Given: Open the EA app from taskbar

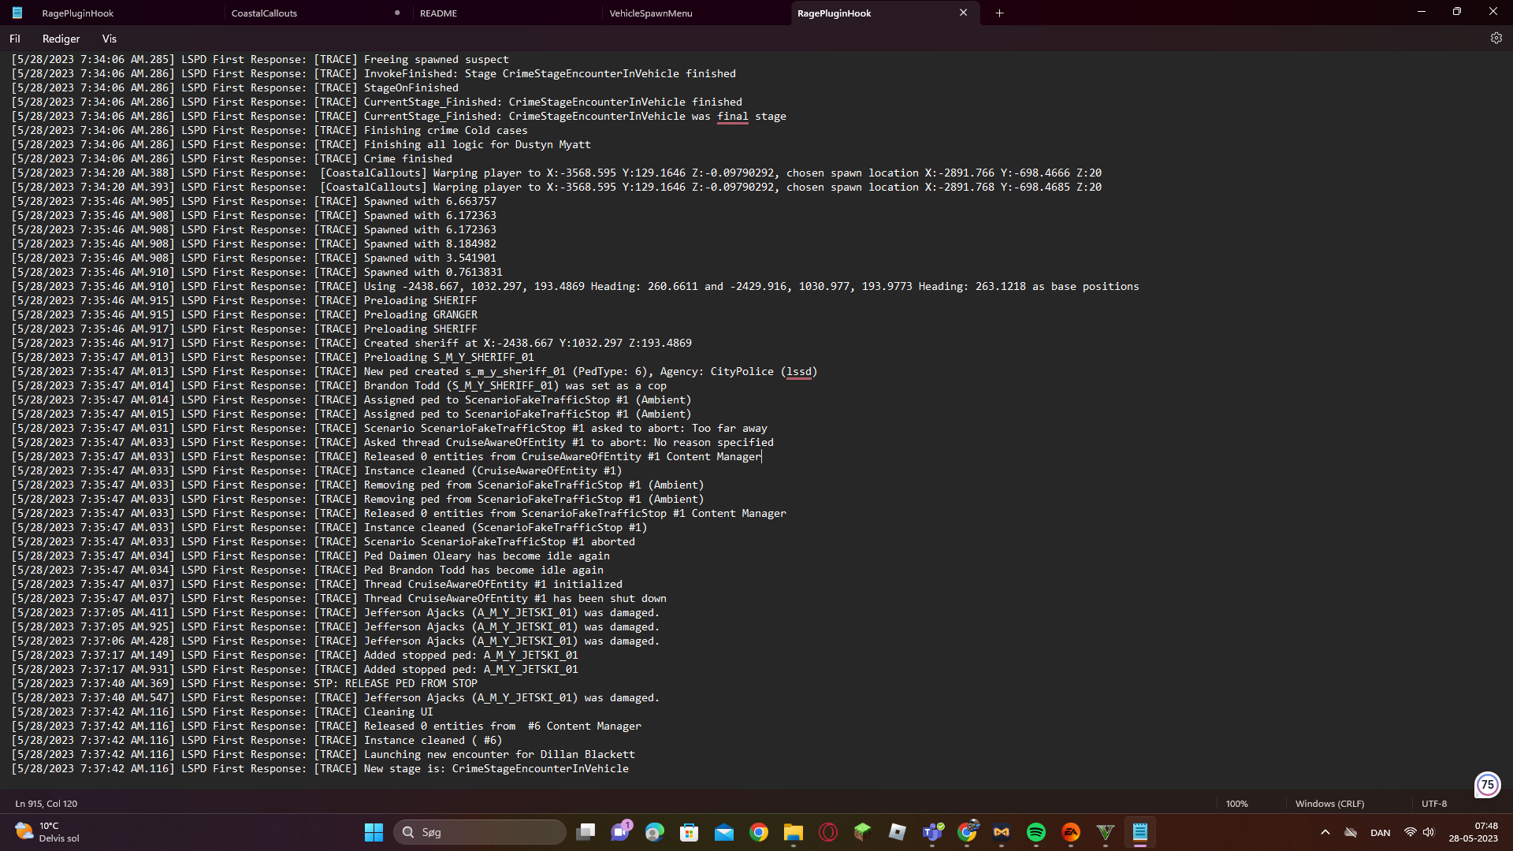Looking at the screenshot, I should click(x=1071, y=832).
